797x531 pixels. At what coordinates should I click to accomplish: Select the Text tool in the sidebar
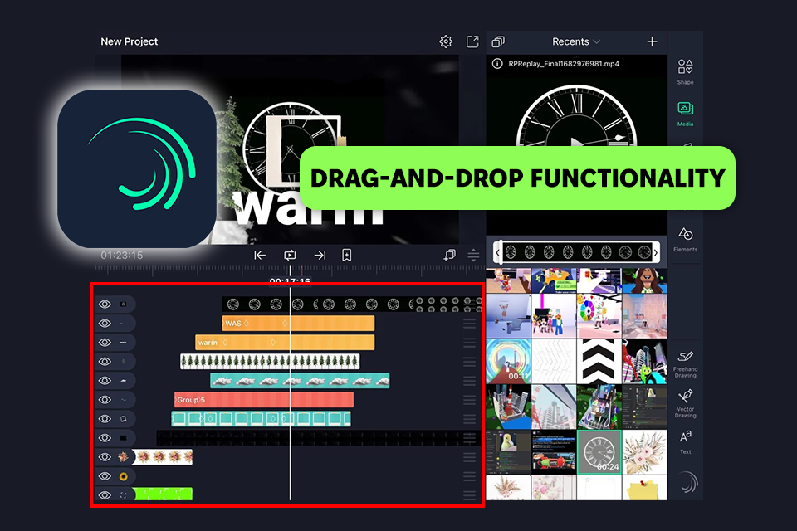[685, 442]
